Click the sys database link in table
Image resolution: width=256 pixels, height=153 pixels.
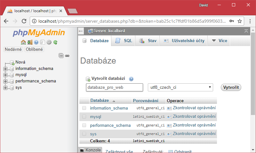(x=93, y=134)
